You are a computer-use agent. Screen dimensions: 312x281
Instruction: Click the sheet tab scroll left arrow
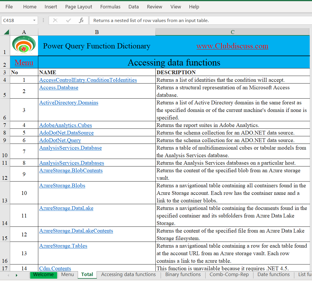(8, 275)
